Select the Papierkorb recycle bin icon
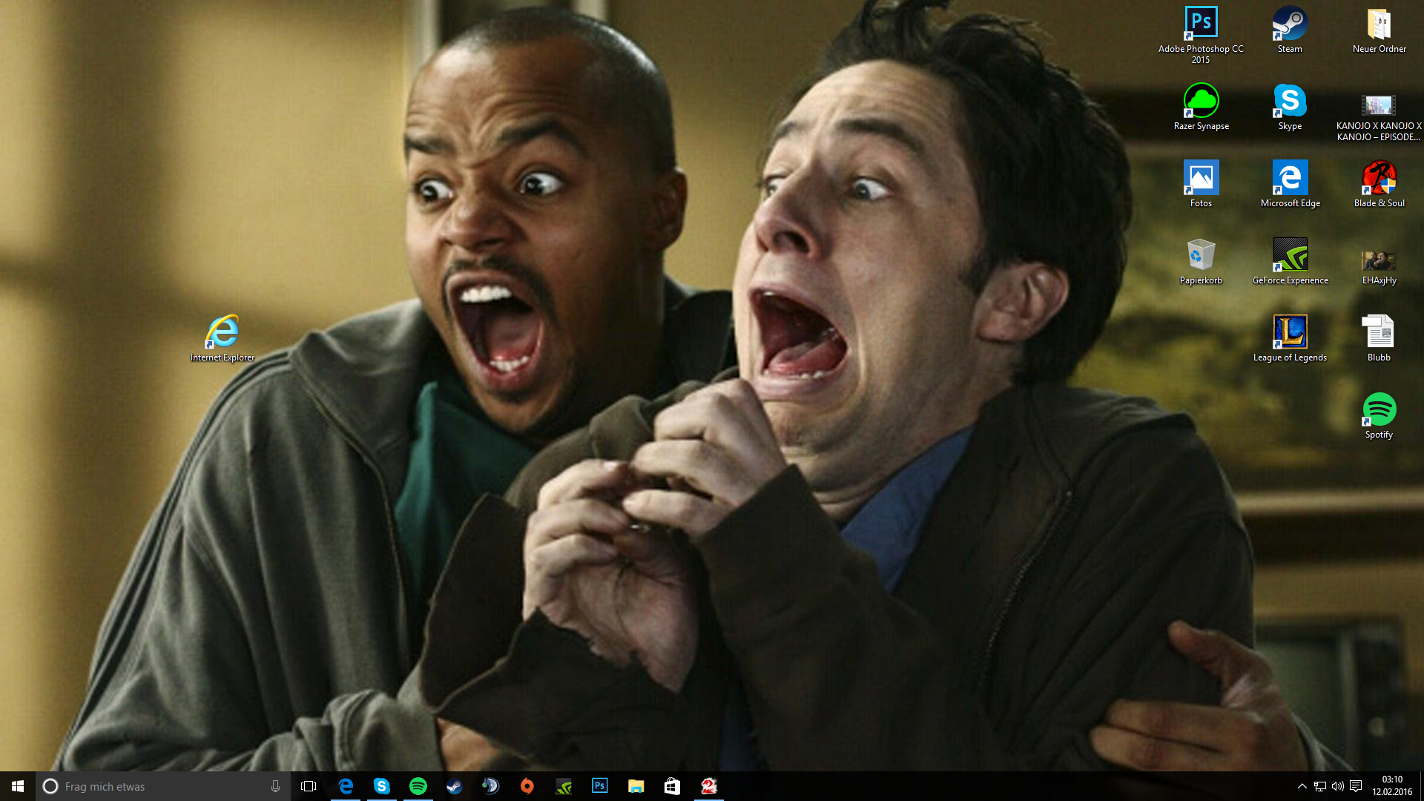Screen dimensions: 1424x801 point(1201,256)
